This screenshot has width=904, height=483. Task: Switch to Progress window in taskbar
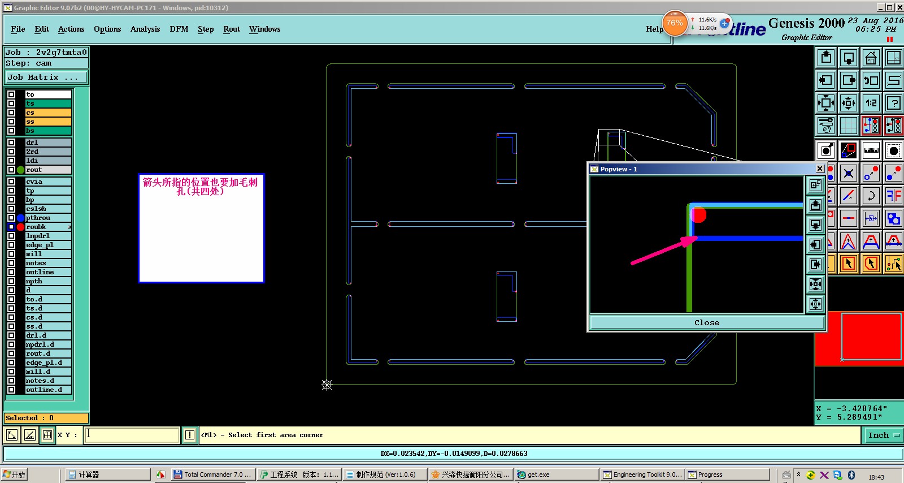click(x=728, y=475)
